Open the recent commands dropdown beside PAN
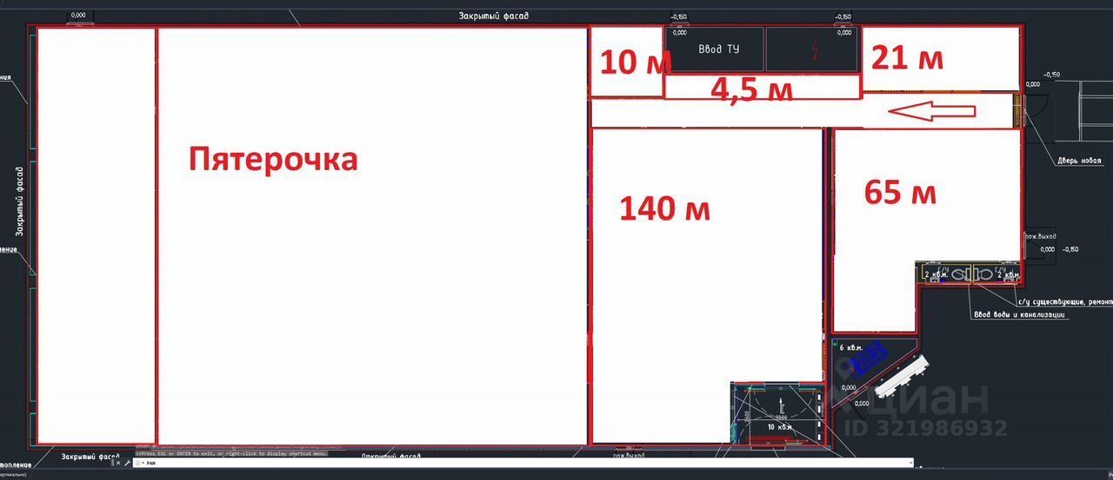The width and height of the screenshot is (1113, 480). (143, 463)
